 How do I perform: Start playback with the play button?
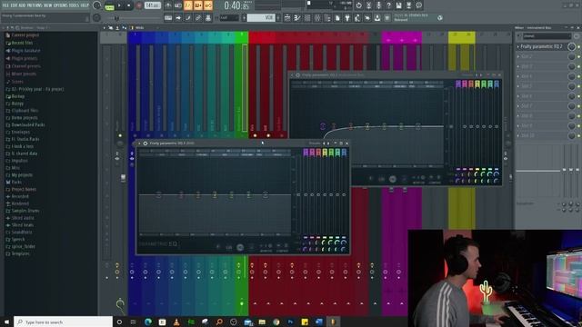(119, 5)
